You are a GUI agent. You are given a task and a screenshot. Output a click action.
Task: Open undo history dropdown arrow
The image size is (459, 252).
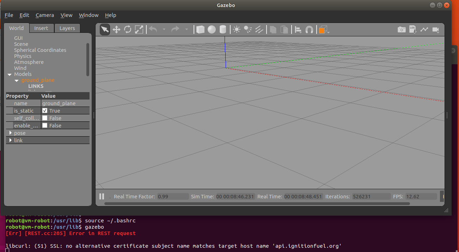pyautogui.click(x=164, y=30)
